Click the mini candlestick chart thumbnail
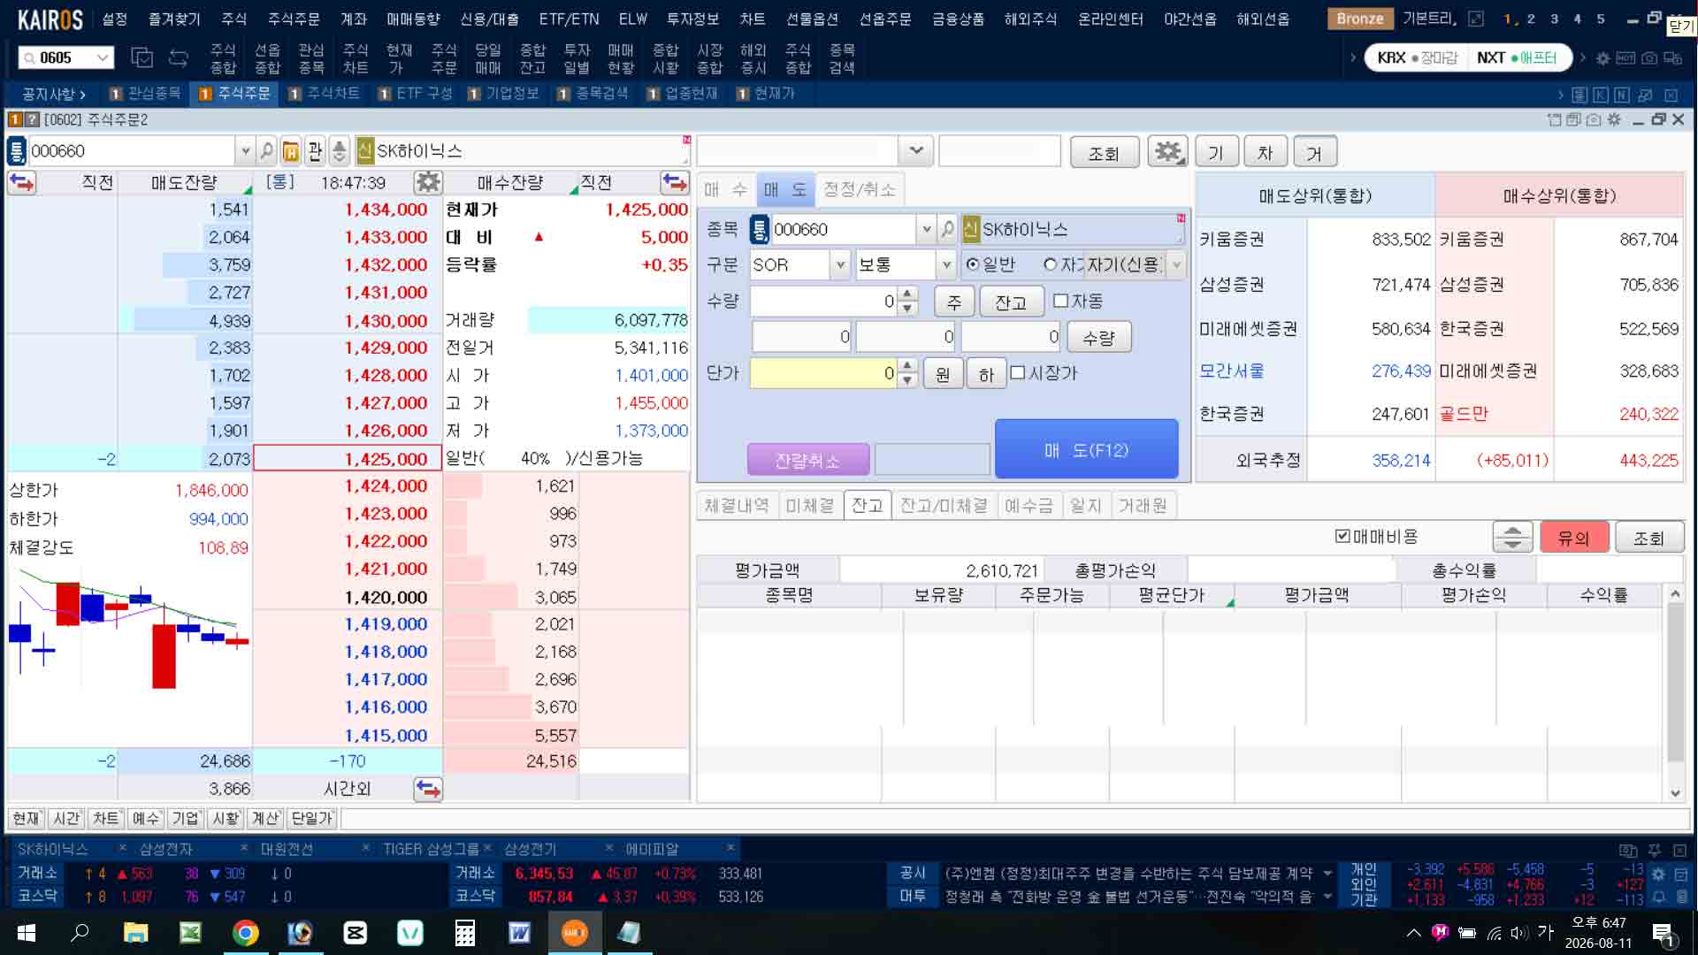The image size is (1698, 955). 128,628
